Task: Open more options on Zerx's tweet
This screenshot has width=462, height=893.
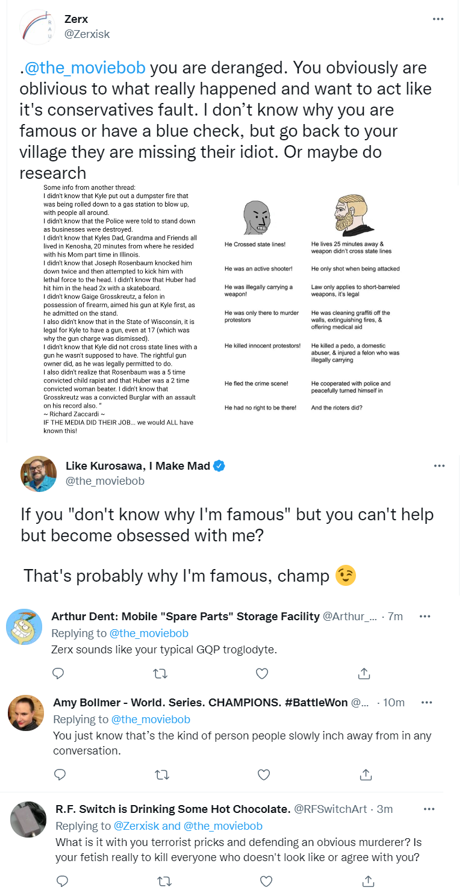Action: (438, 20)
